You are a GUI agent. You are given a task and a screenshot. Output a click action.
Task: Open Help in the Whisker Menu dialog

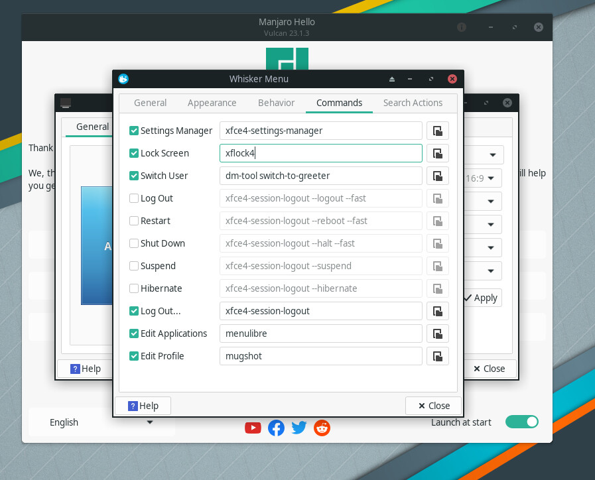(x=143, y=406)
